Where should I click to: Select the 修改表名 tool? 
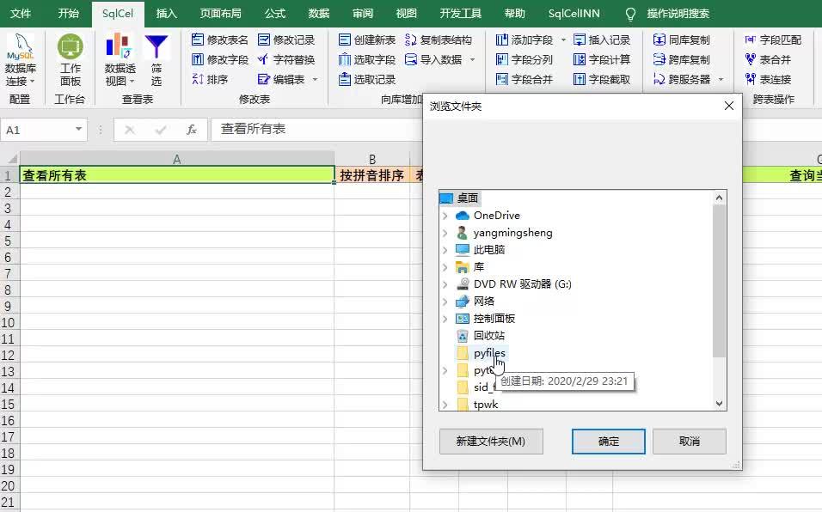point(219,40)
